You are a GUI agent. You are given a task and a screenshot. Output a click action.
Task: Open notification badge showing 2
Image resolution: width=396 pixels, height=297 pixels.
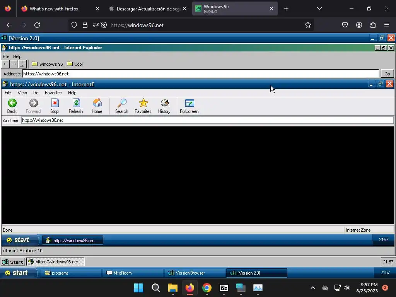point(385,288)
